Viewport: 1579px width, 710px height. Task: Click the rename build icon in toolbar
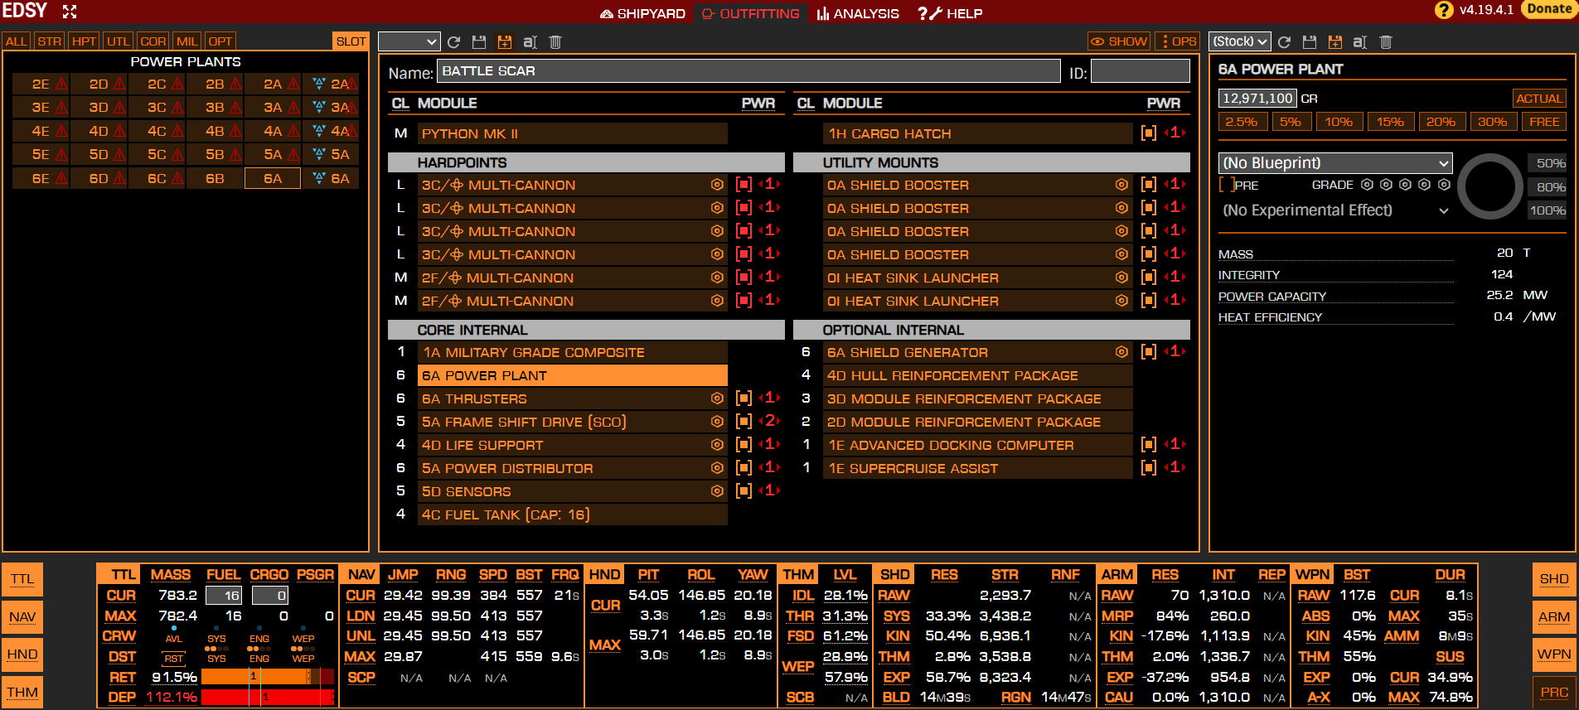(530, 42)
